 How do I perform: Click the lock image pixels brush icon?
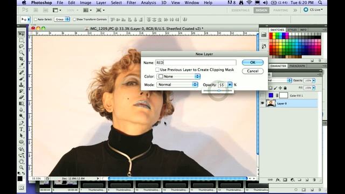click(x=275, y=88)
